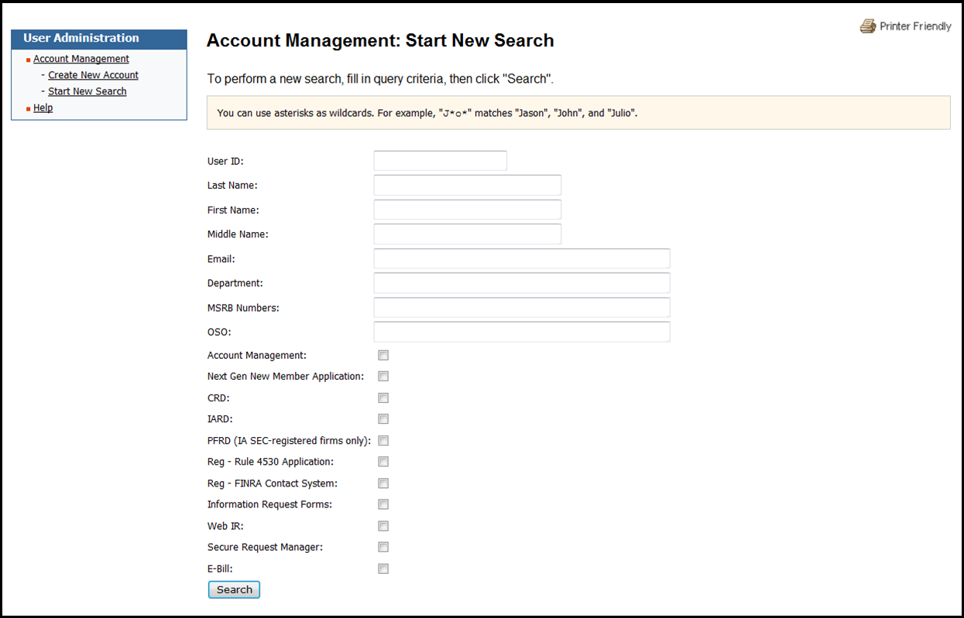Click the User ID input field
964x618 pixels.
tap(440, 161)
